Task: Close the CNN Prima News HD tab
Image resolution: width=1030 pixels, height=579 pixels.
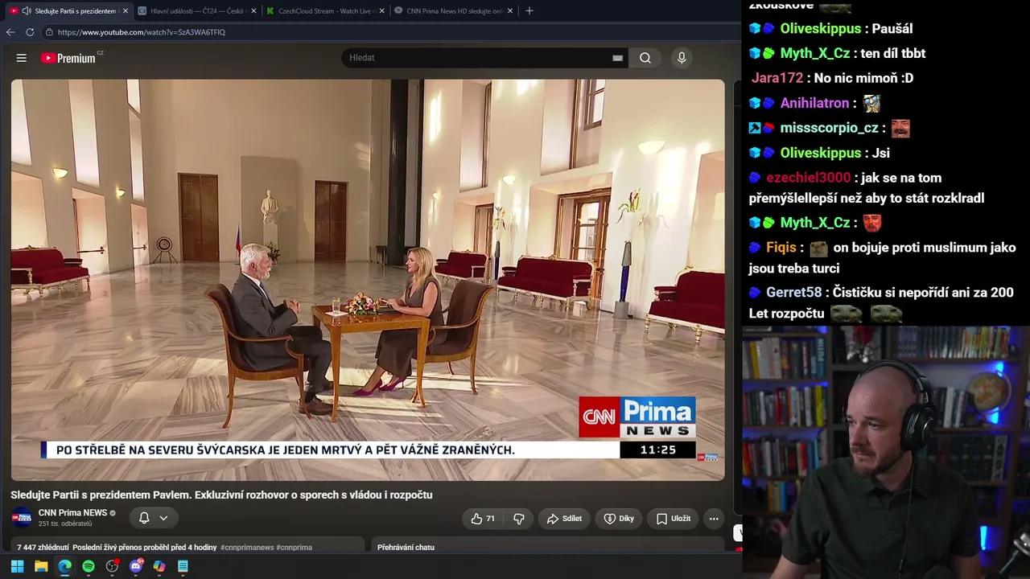Action: click(510, 11)
